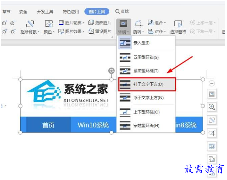The height and width of the screenshot is (180, 227).
Task: Choose 嵌入型(I) wrap option
Action: coord(146,43)
